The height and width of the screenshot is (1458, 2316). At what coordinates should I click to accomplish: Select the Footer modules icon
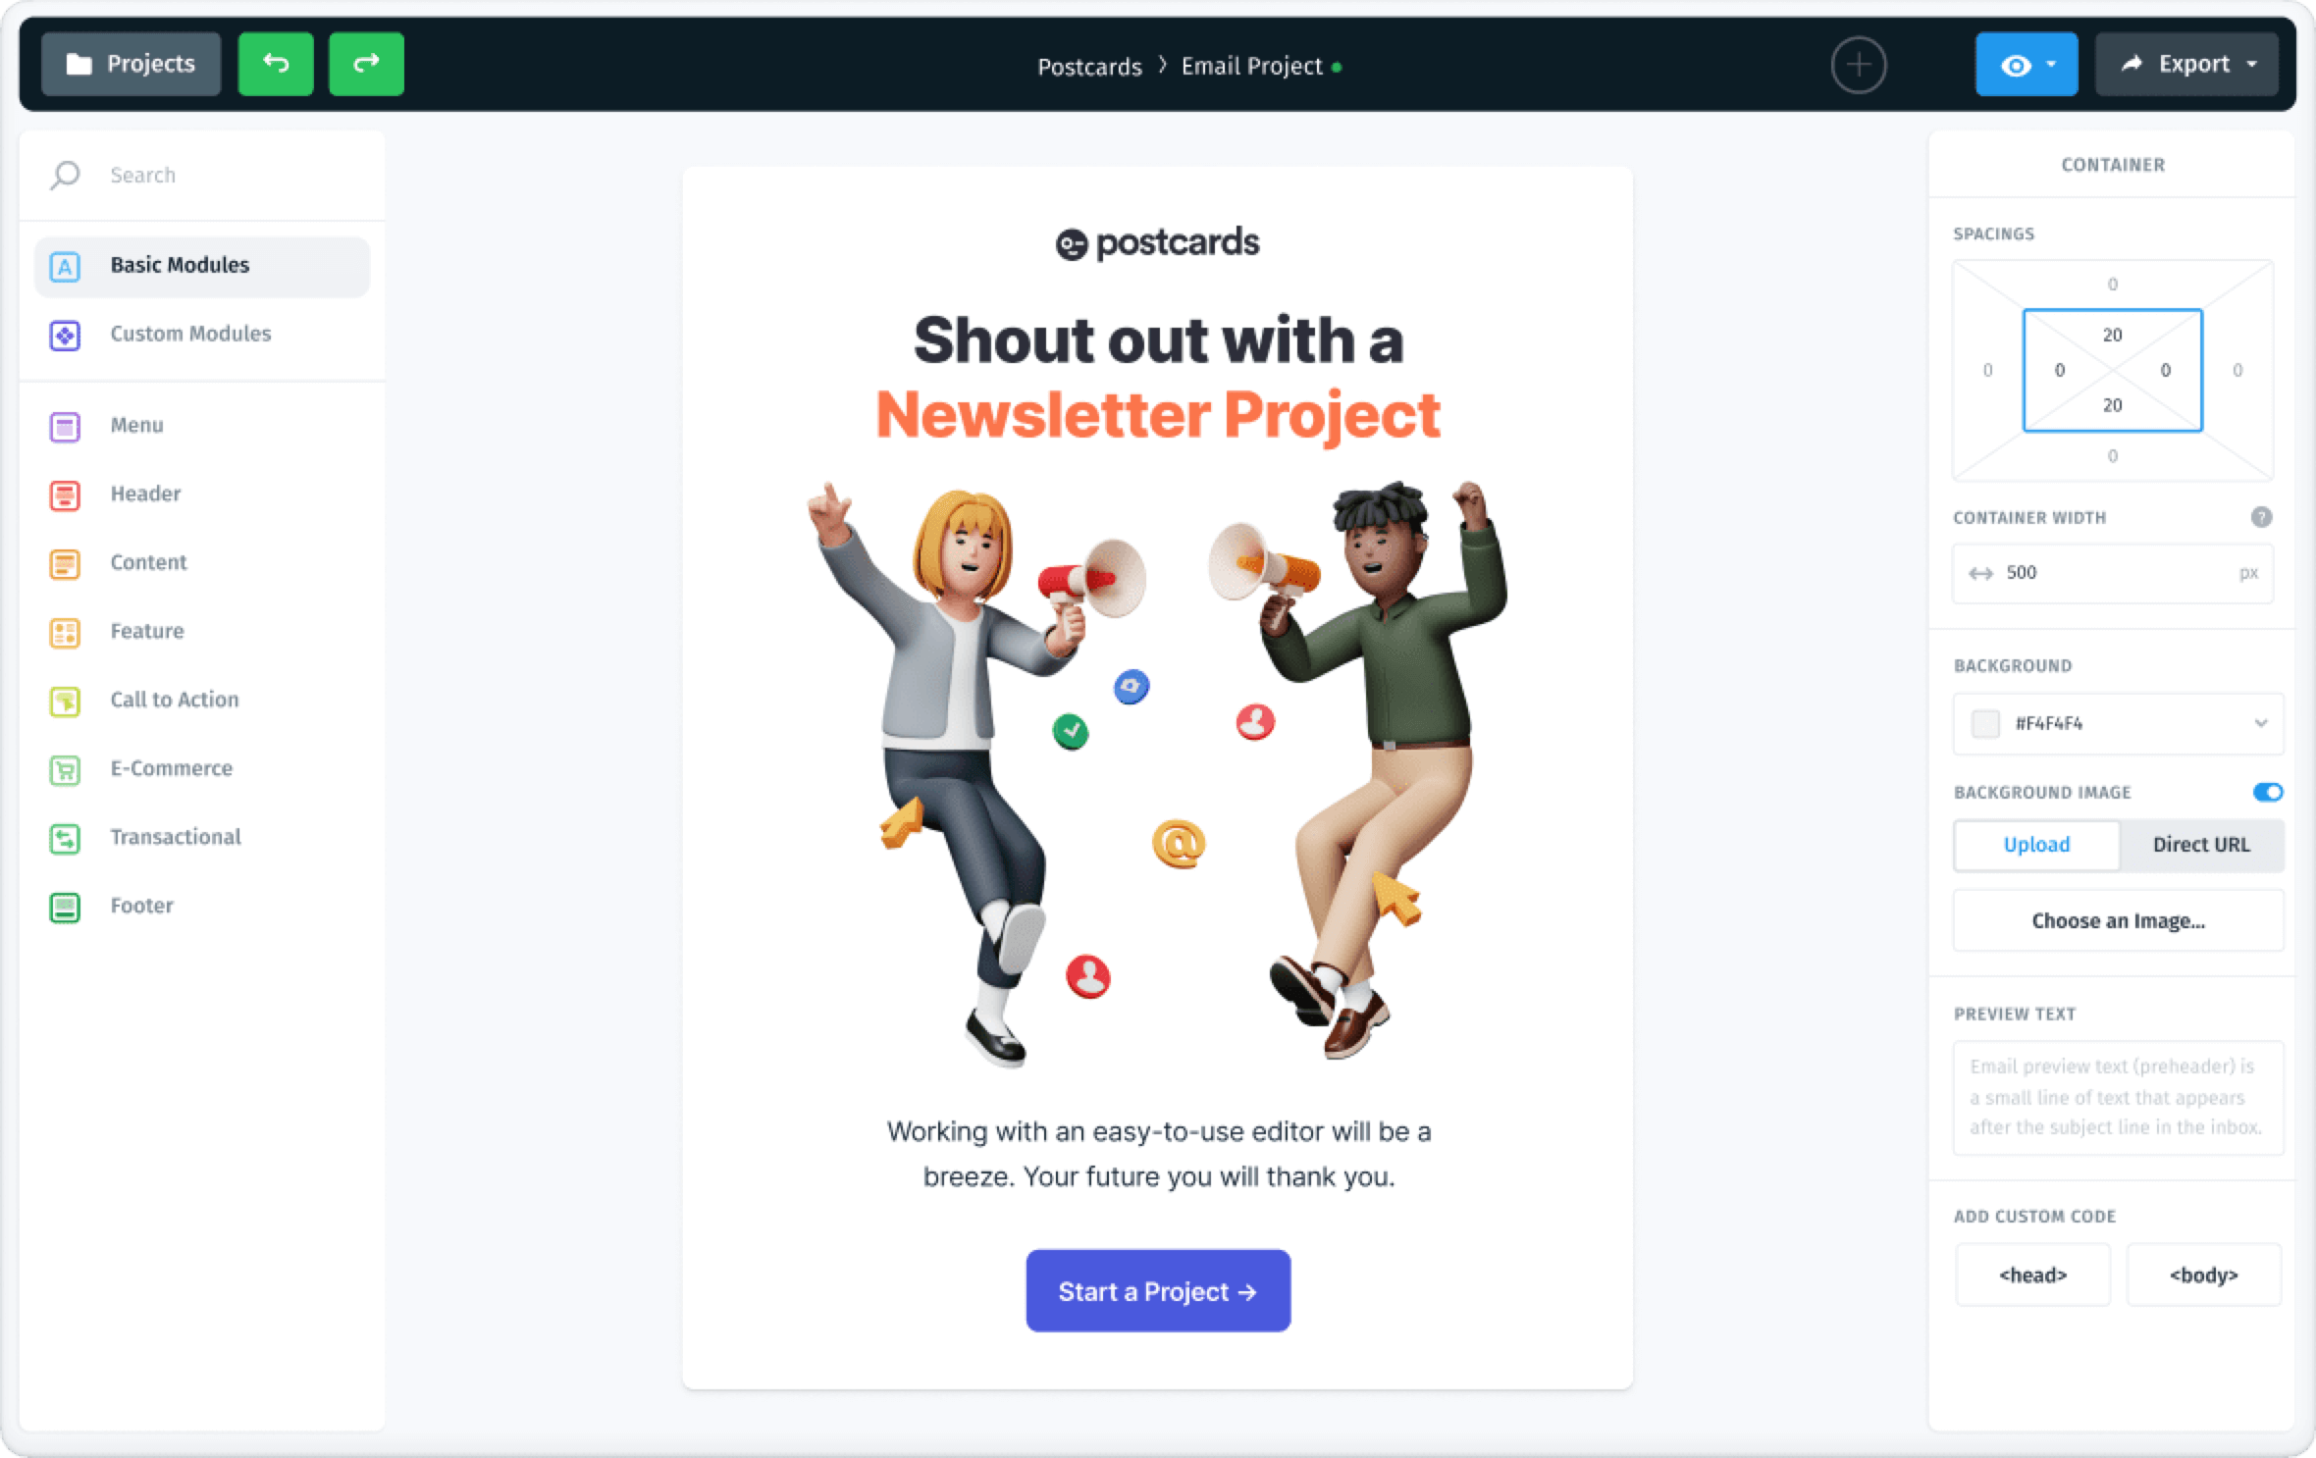click(x=65, y=907)
